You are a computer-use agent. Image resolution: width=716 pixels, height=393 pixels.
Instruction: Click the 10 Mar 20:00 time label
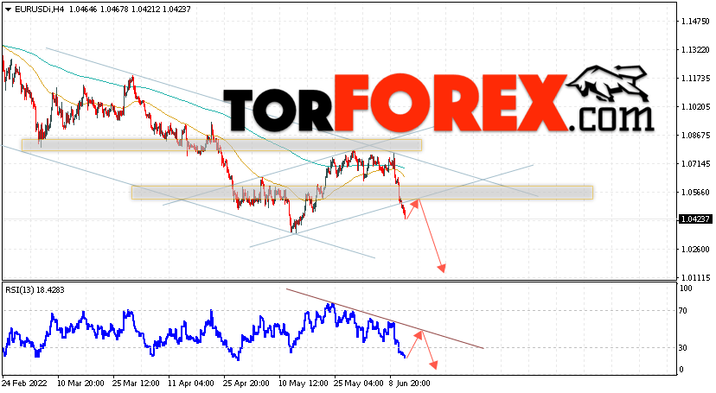80,383
